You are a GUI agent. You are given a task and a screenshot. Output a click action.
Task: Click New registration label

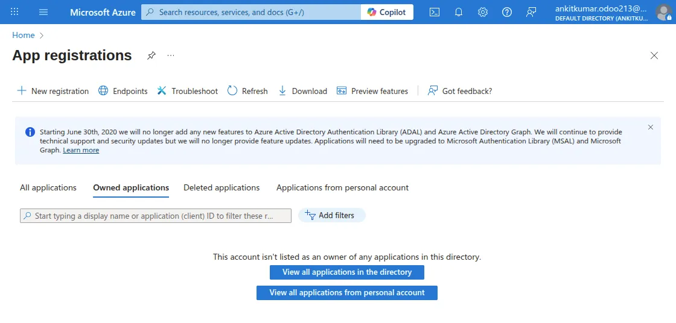pos(60,92)
